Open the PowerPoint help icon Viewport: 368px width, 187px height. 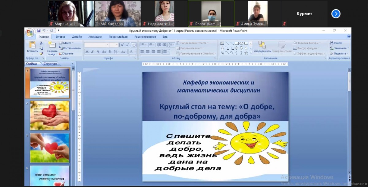tap(349, 36)
